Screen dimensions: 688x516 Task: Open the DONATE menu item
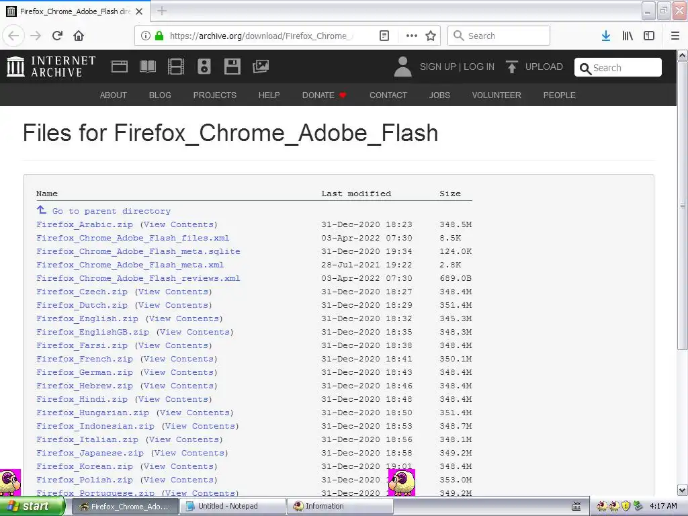[x=324, y=95]
